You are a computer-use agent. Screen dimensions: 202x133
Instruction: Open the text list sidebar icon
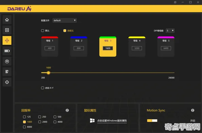point(7,72)
